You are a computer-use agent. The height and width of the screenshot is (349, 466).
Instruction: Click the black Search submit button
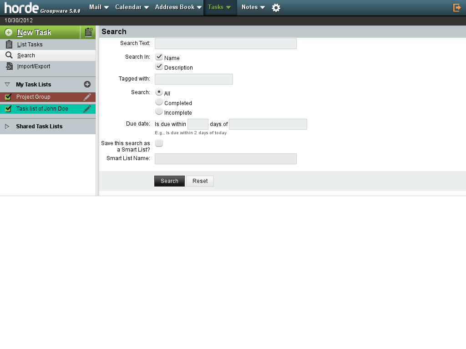(169, 181)
